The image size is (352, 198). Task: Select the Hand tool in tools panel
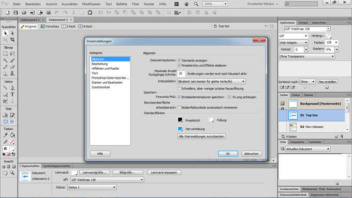click(x=5, y=173)
